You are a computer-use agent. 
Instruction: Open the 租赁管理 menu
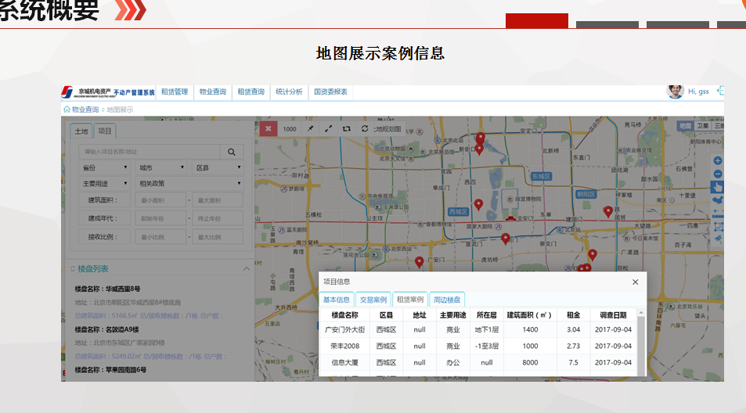click(x=175, y=92)
